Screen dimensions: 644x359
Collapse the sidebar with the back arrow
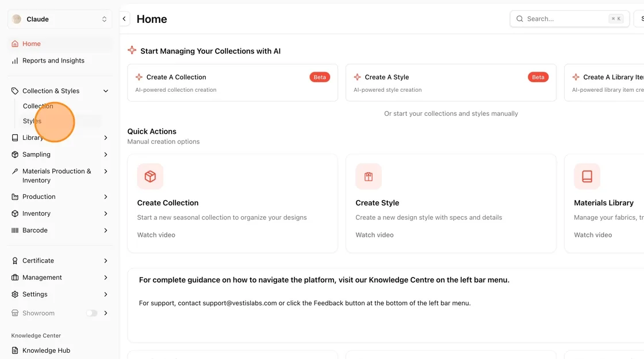[x=124, y=19]
